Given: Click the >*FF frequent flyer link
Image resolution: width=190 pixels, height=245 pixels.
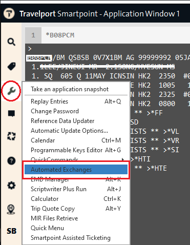Looking at the screenshot, I should (x=155, y=113).
